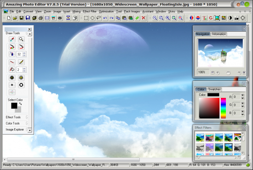
Task: Expand the Color Tools section
Action: pos(27,123)
